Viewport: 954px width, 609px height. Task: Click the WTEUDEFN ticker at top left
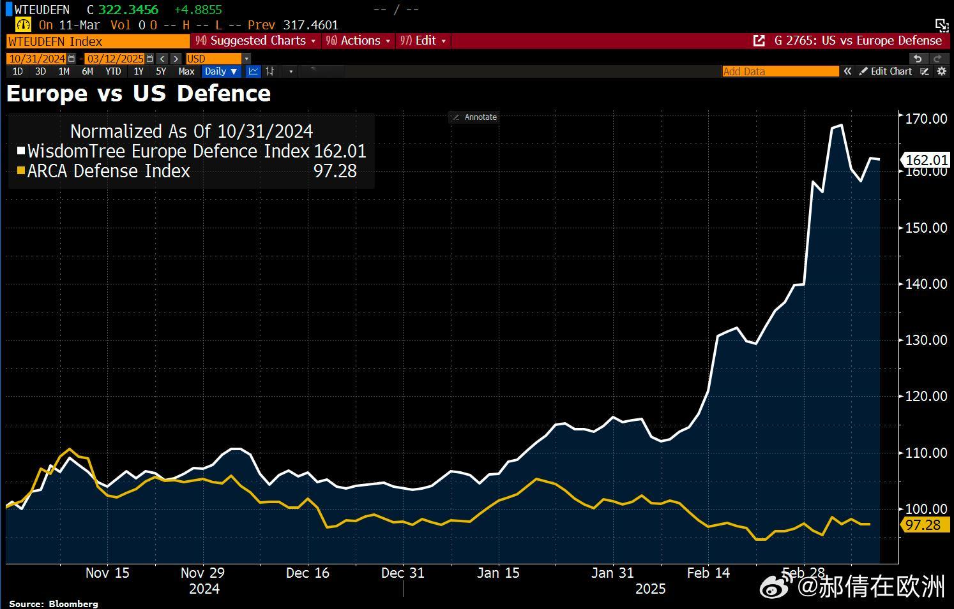tap(42, 10)
